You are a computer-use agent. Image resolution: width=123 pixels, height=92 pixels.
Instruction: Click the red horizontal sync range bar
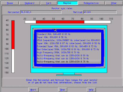point(60,22)
